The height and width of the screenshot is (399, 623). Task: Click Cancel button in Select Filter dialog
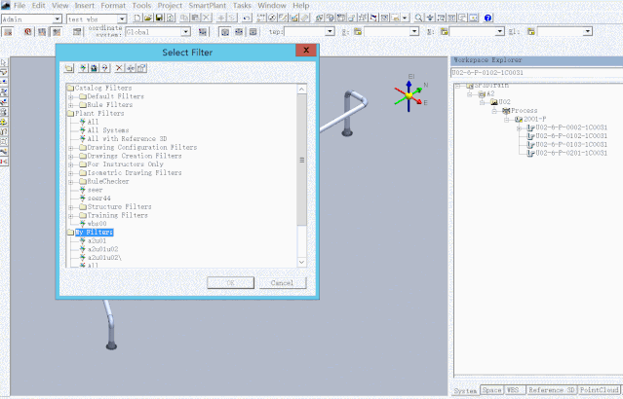point(283,283)
